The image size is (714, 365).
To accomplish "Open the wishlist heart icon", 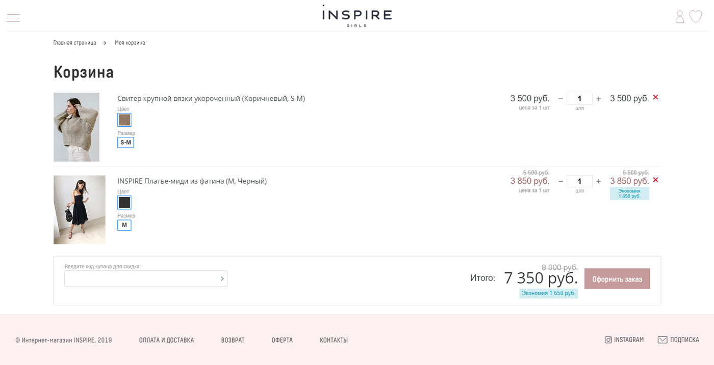I will pyautogui.click(x=696, y=17).
